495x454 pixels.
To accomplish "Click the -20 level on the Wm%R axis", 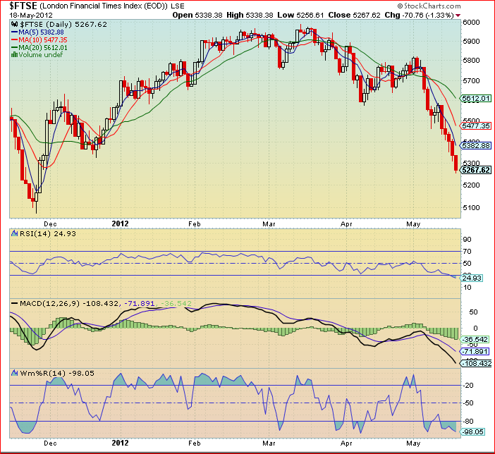I will (x=468, y=385).
